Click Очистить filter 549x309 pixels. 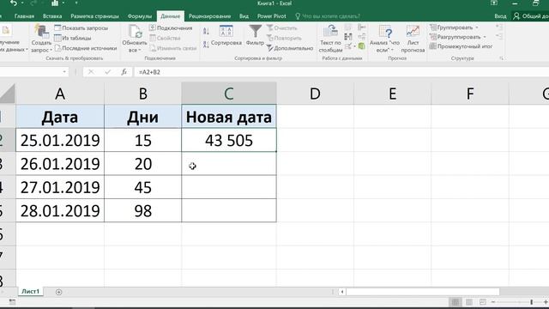tap(282, 27)
